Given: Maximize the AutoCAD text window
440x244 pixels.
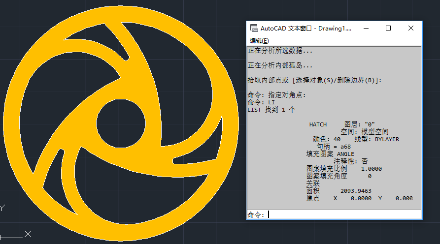Looking at the screenshot, I should 388,29.
